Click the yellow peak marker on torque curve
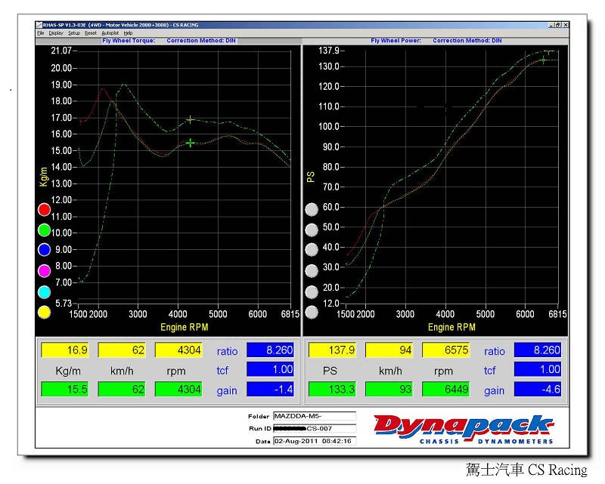605x484 pixels. tap(190, 120)
